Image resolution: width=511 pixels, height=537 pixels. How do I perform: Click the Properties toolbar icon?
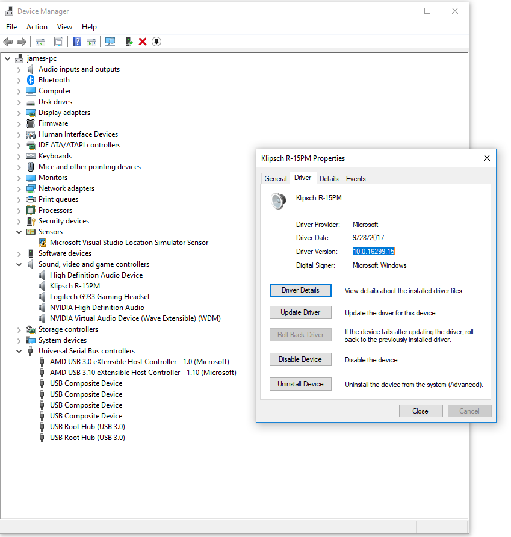[58, 42]
